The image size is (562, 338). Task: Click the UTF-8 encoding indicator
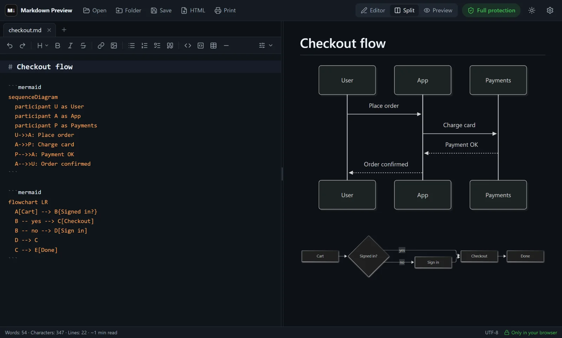[x=491, y=332]
